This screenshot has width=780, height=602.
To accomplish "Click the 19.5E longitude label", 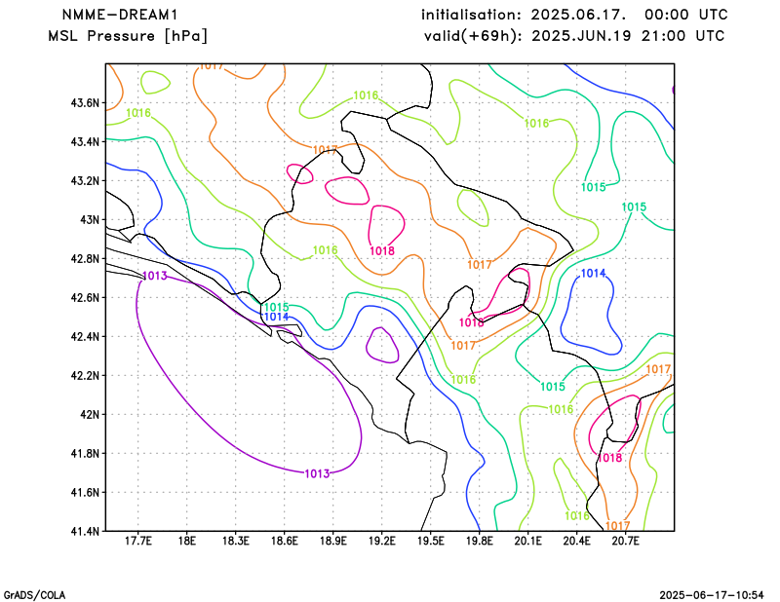I will 431,541.
